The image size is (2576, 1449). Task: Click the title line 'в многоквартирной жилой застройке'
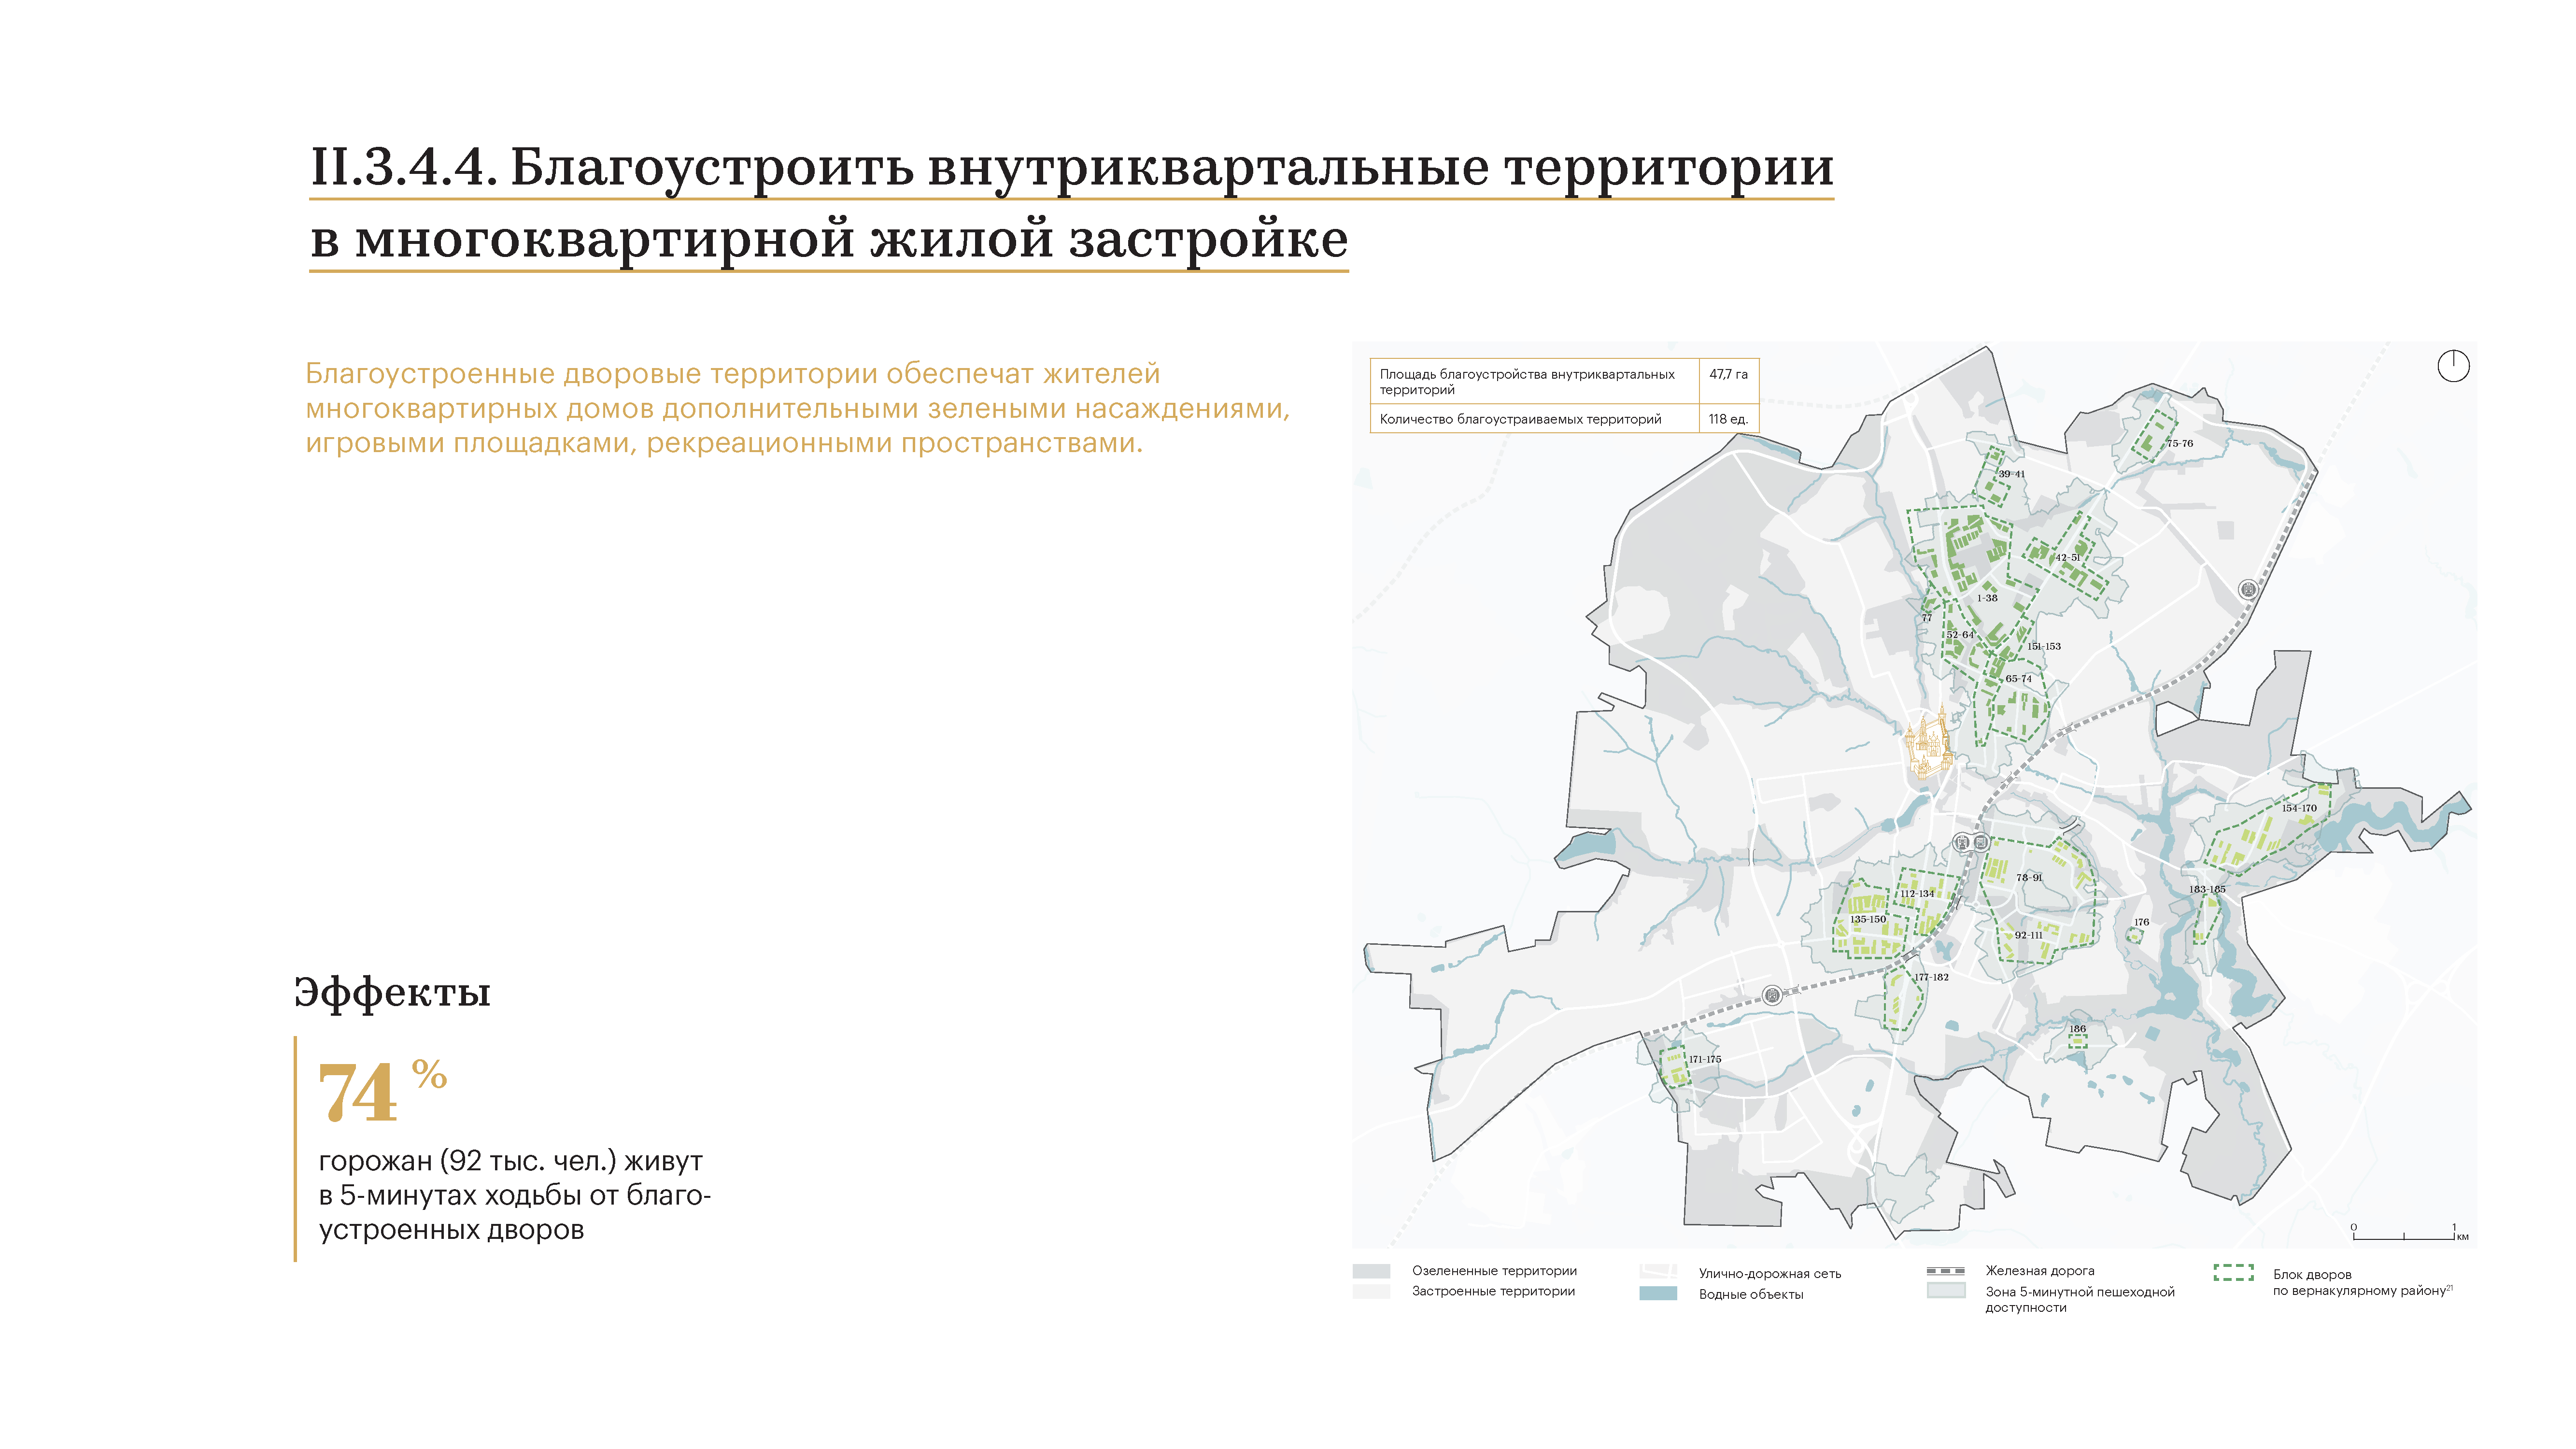(x=829, y=240)
